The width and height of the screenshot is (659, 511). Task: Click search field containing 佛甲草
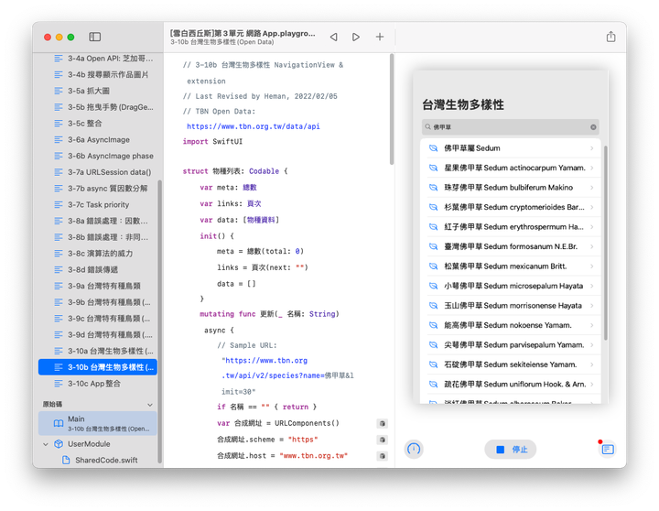click(x=511, y=127)
